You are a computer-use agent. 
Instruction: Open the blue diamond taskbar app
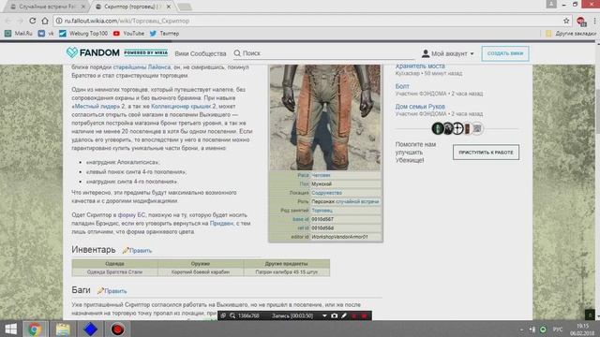[x=90, y=329]
